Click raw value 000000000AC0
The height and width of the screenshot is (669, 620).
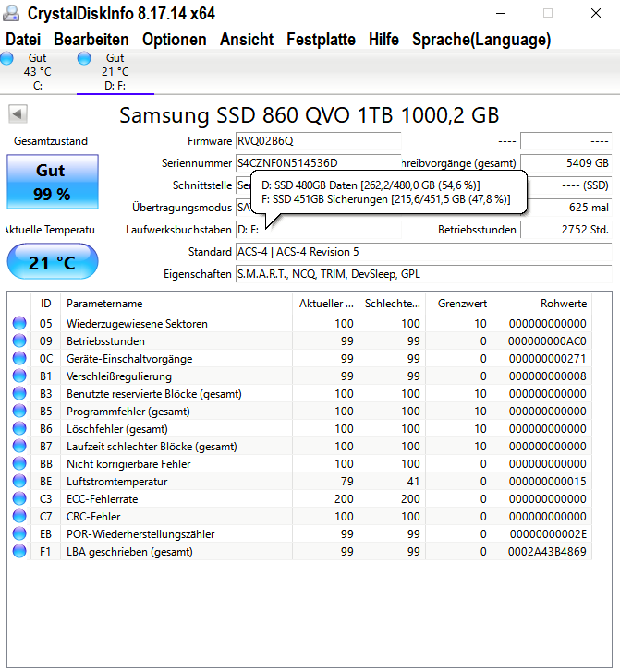click(x=547, y=341)
